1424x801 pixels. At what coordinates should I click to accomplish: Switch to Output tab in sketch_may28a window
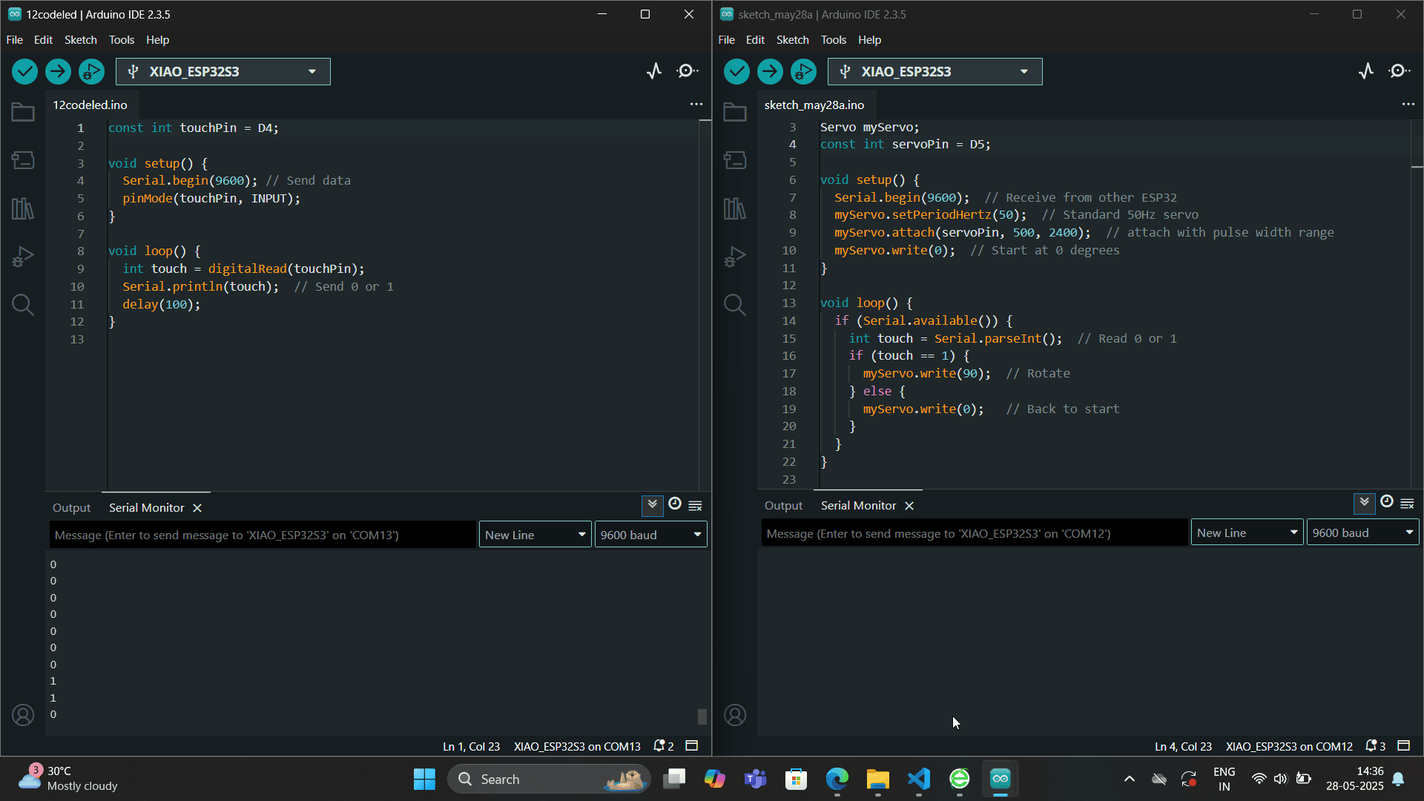click(x=783, y=506)
